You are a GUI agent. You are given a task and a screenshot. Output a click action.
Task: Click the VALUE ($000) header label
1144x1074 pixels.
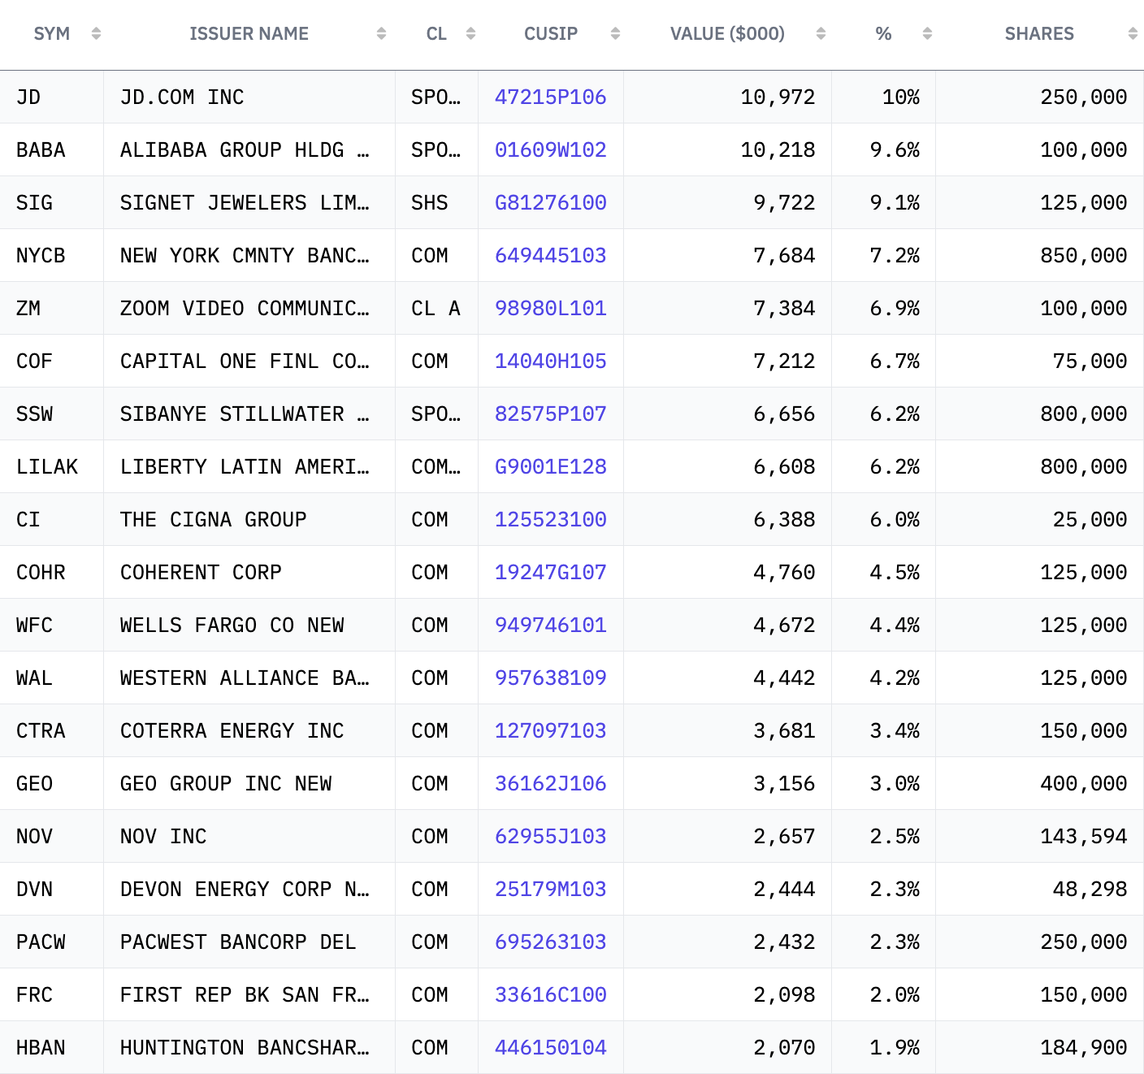[x=727, y=33]
